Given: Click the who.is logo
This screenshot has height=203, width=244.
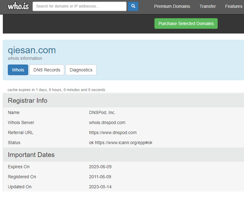Looking at the screenshot, I should tap(18, 6).
